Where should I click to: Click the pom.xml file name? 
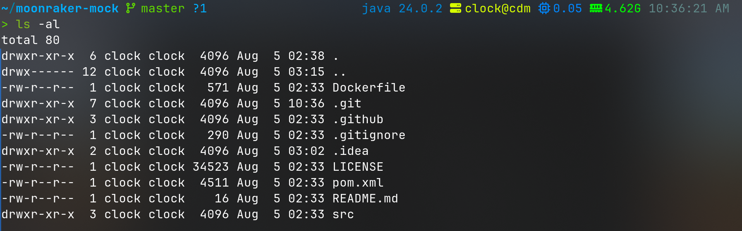tap(358, 183)
